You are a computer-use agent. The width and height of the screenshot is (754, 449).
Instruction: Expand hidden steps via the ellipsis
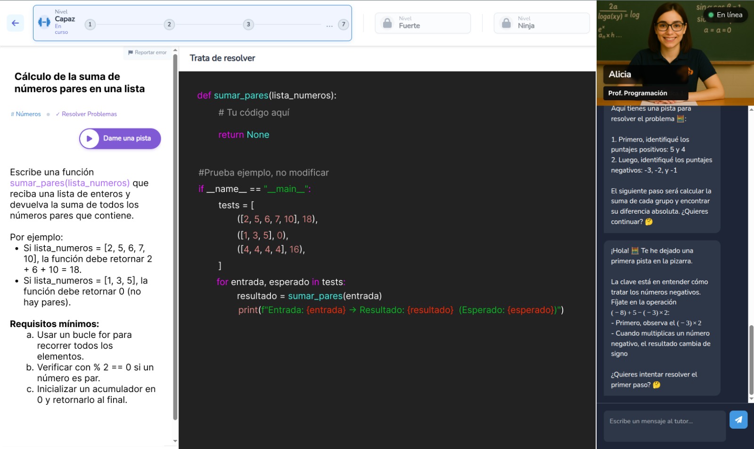coord(329,25)
